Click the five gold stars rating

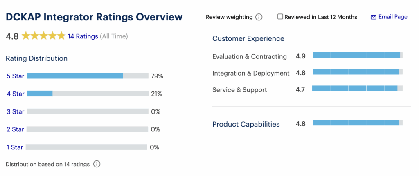pos(43,36)
